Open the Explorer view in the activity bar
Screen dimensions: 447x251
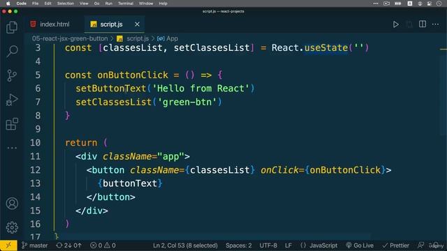tap(12, 27)
